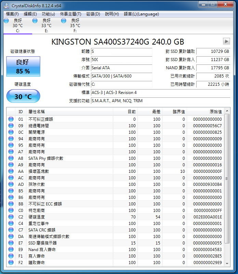
Task: Select the raw value 002E000A001E
Action: pos(208,217)
